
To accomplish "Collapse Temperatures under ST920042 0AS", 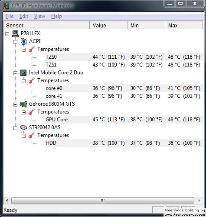I will point(23,136).
